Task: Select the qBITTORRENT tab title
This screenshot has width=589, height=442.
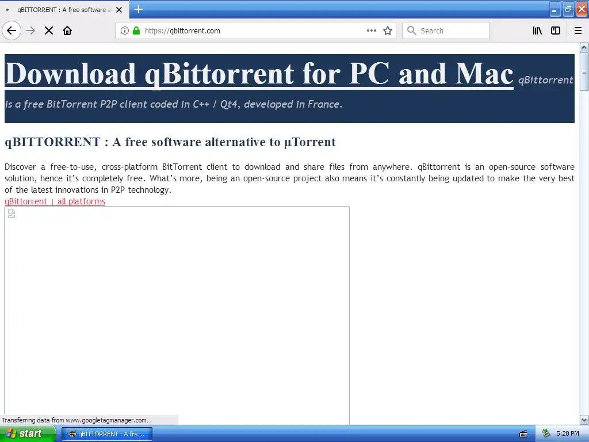Action: click(64, 10)
